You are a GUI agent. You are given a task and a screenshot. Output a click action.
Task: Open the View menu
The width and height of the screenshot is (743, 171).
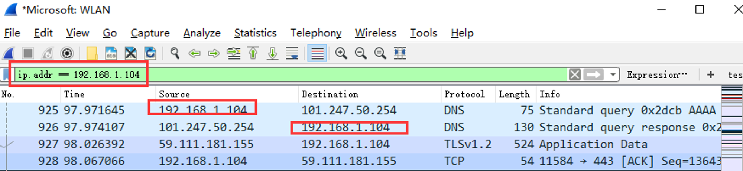click(78, 33)
